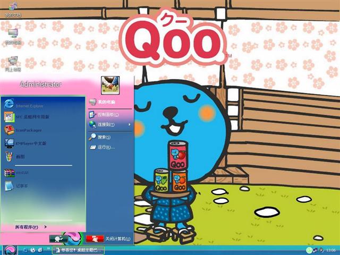The width and height of the screenshot is (340, 255).
Task: Switch to the 恭喜您! 桌酷主题已... taskbar window
Action: (x=78, y=250)
